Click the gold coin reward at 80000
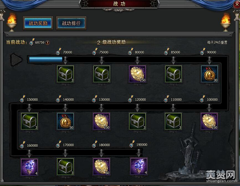Viewport: 240px width, 186px height. (x=137, y=74)
